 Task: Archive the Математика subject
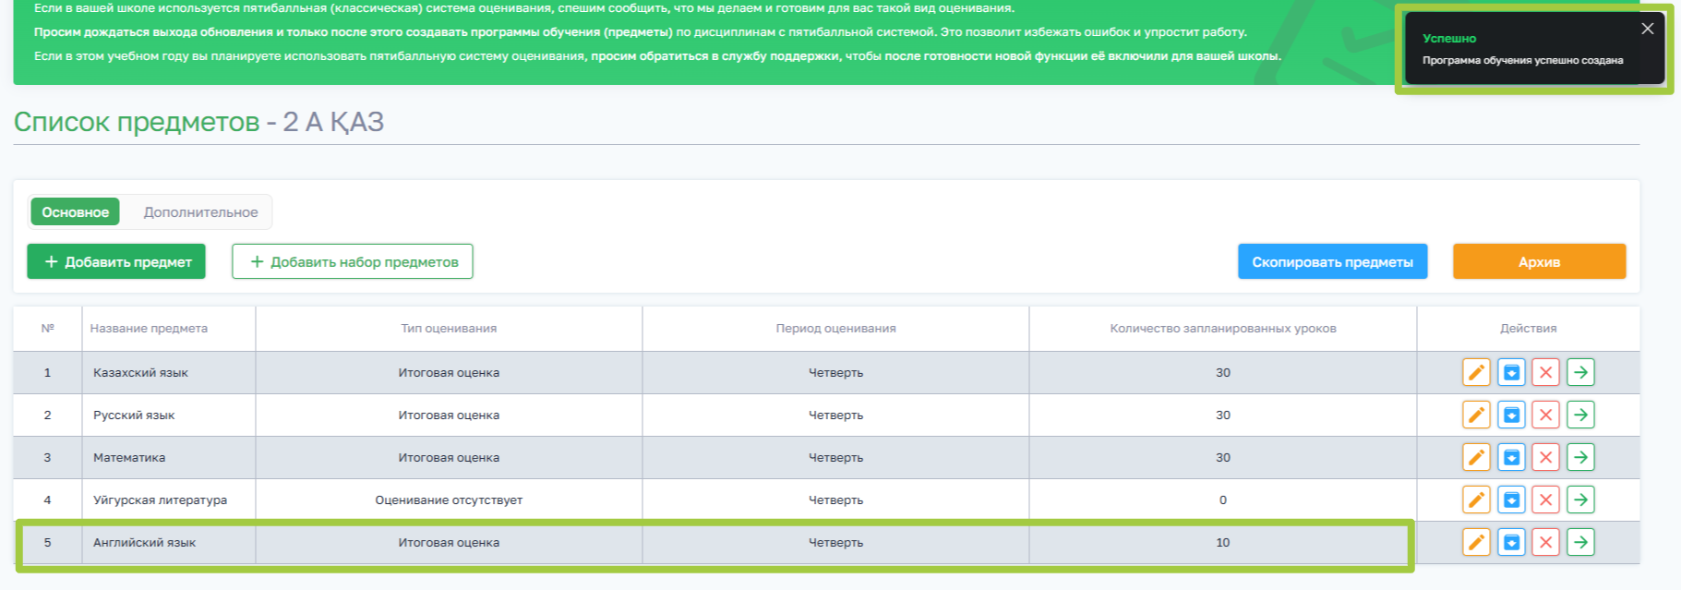pos(1511,457)
